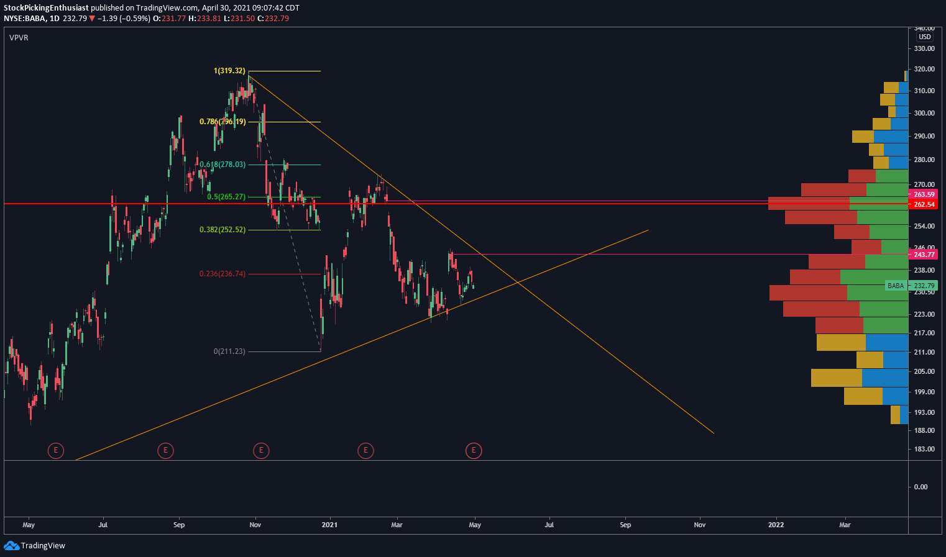Click the L:231.50 low value in header

(241, 19)
